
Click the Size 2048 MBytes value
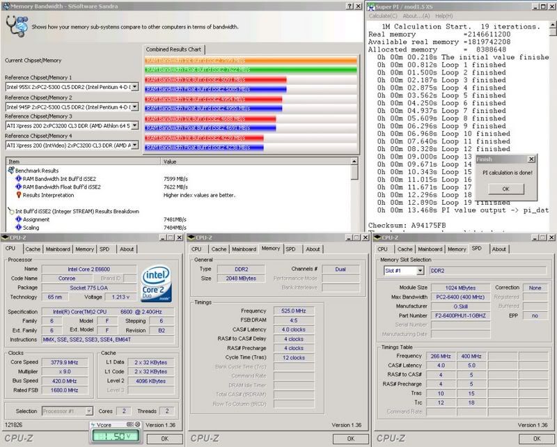(x=241, y=279)
